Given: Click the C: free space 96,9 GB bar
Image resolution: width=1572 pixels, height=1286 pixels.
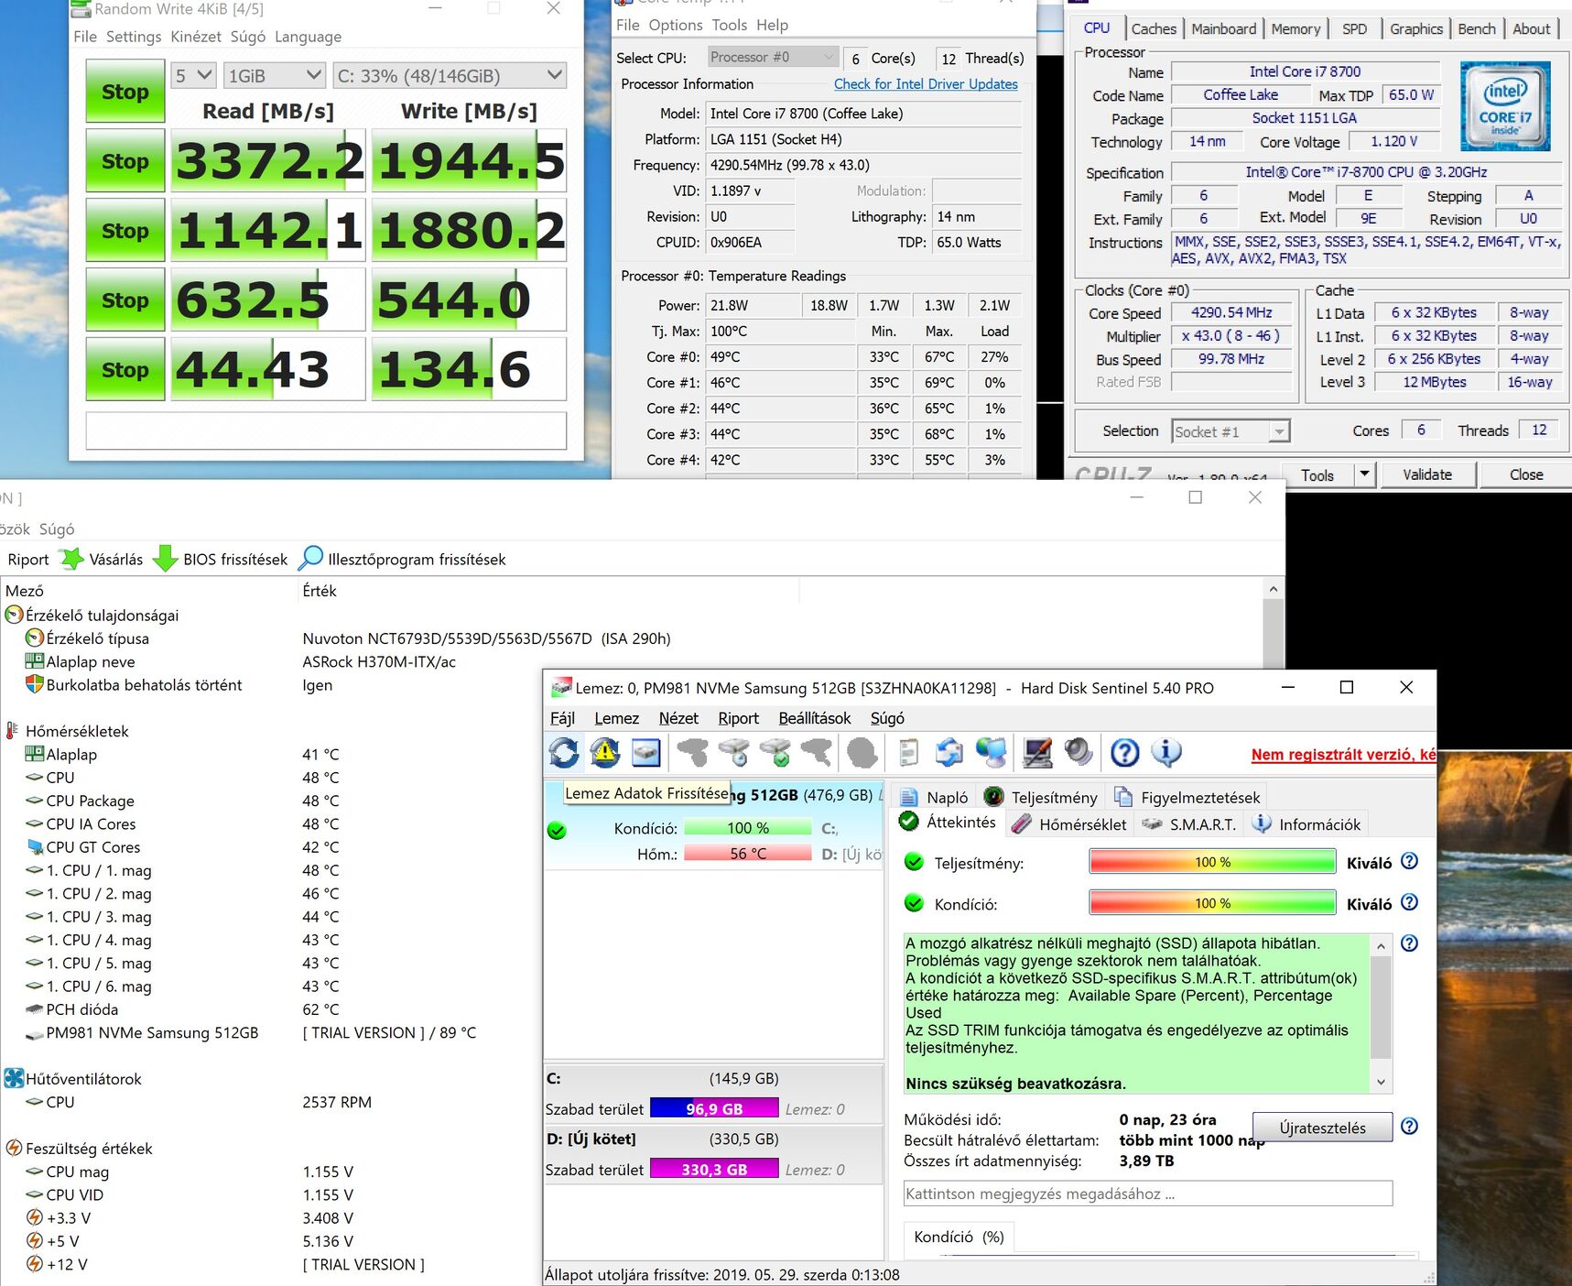Looking at the screenshot, I should 714,1108.
